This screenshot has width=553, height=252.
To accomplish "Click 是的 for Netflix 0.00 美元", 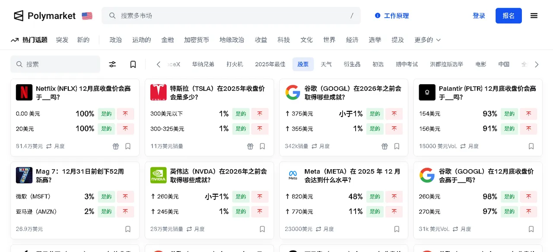I will coord(106,114).
